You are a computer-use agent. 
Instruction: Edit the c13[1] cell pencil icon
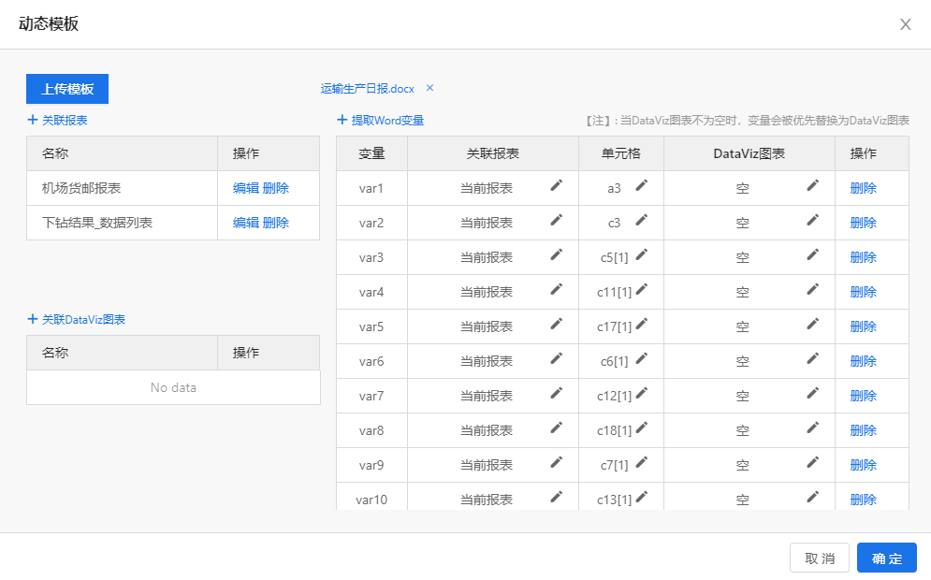point(642,497)
